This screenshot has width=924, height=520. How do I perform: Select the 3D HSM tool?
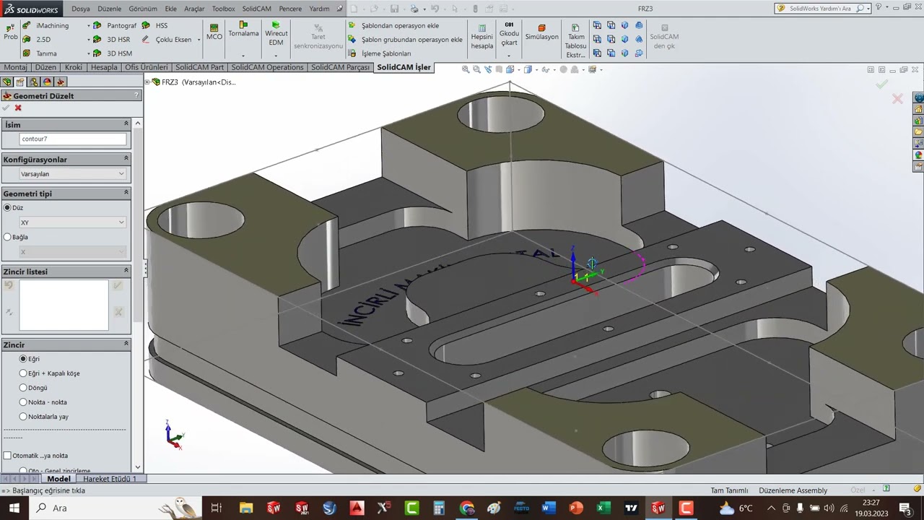point(113,53)
